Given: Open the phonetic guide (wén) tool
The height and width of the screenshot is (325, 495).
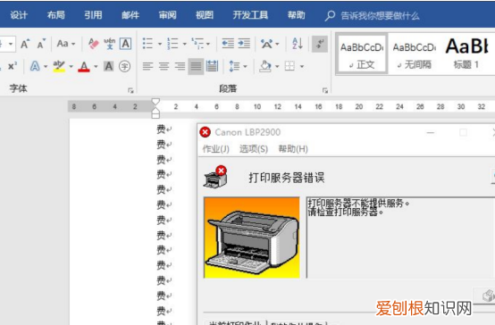Looking at the screenshot, I should (x=110, y=44).
